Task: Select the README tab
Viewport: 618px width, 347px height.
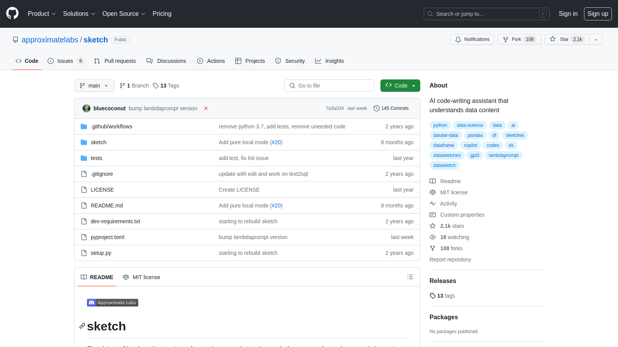Action: coord(97,277)
